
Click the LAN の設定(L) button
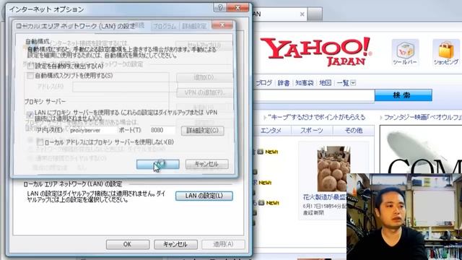[204, 196]
